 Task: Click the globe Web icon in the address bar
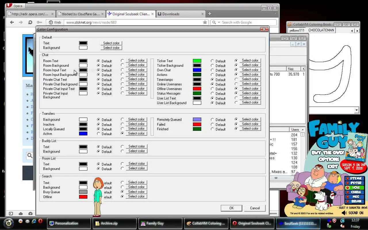(51, 22)
